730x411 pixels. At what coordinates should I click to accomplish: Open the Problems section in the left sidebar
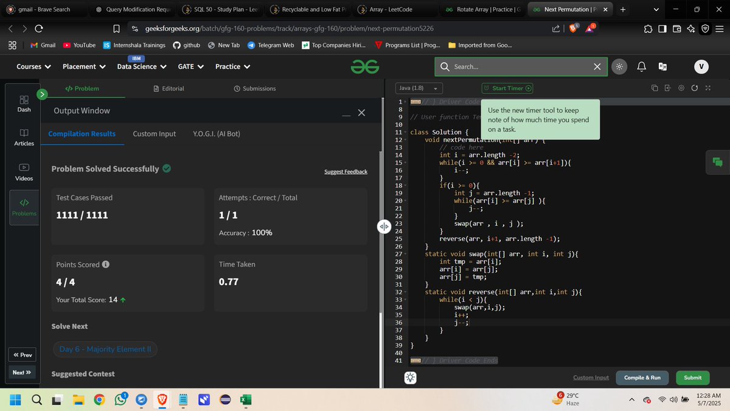24,207
